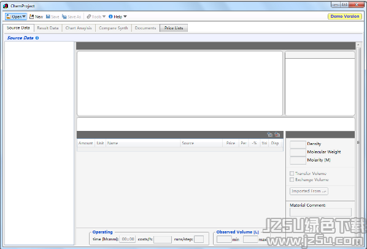Click the Molarity (M) input field

point(298,160)
